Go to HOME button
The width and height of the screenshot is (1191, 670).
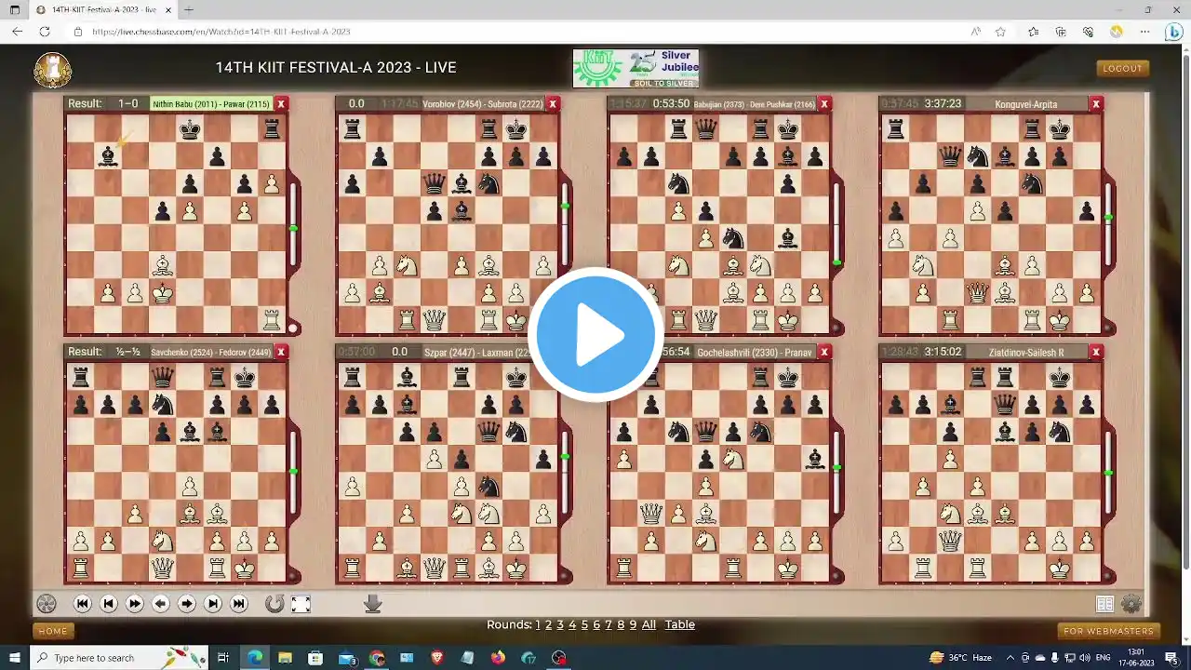click(53, 631)
